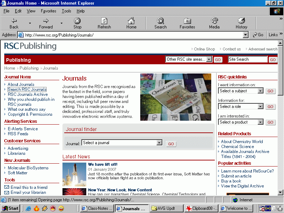
Task: Follow the Submit an article link
Action: (x=236, y=176)
